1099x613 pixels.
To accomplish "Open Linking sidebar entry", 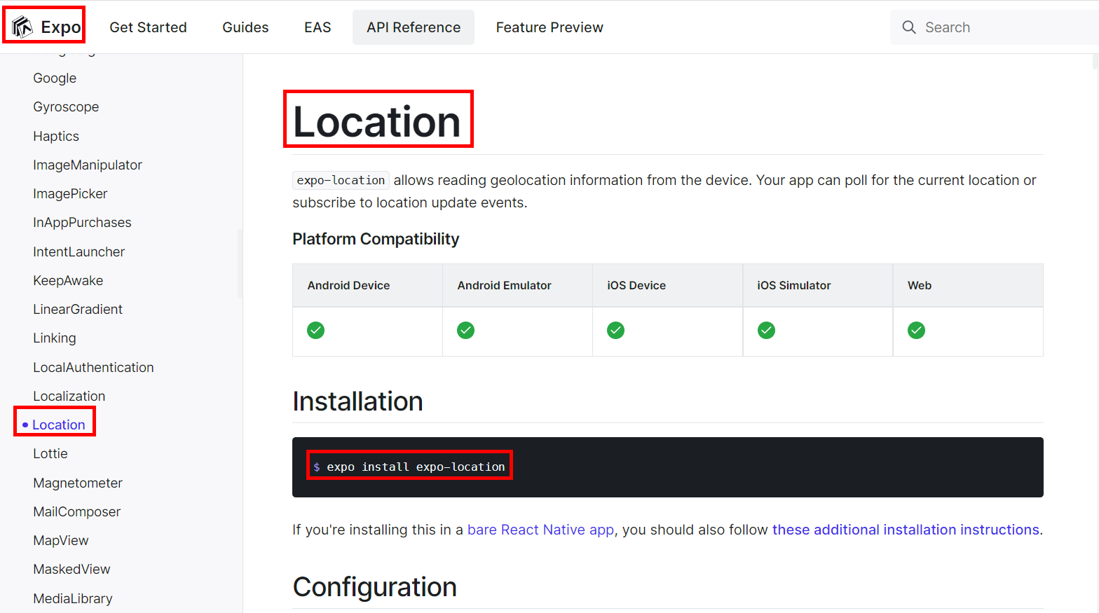I will tap(55, 338).
